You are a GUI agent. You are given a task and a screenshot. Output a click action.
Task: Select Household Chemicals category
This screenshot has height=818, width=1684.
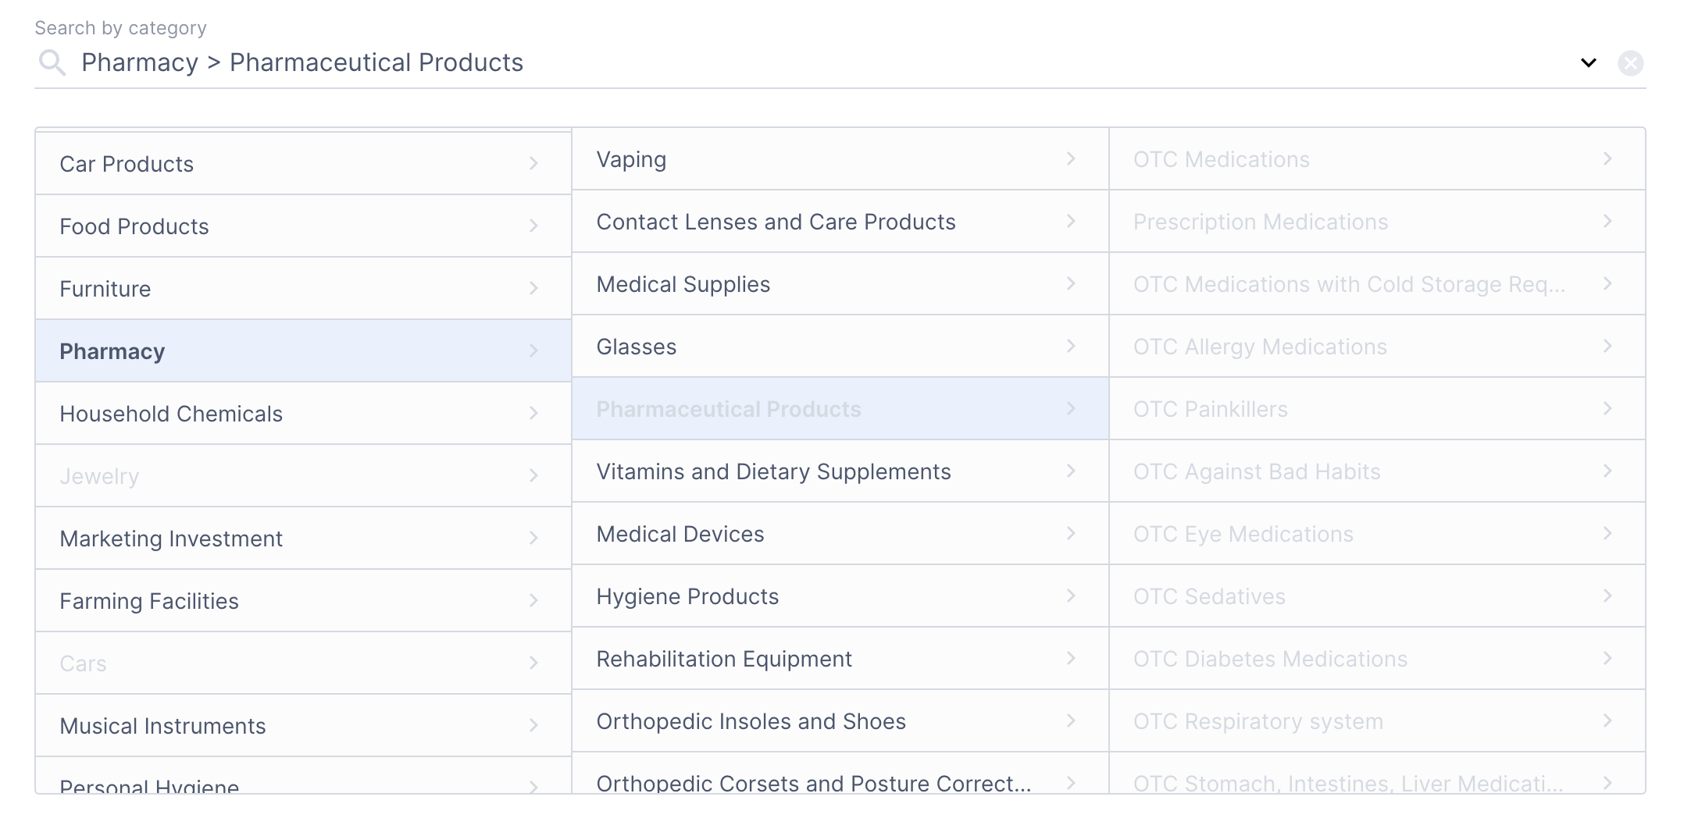pos(303,414)
